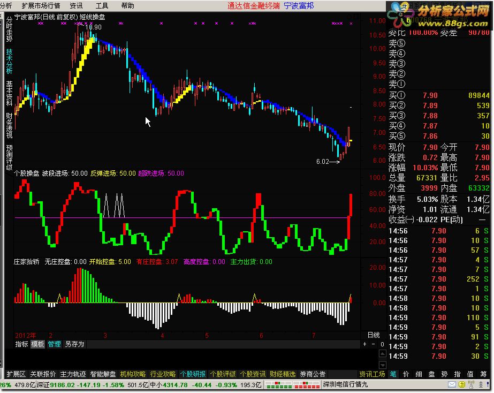Click the yellow coin icon in status bar
Viewport: 494px width, 393px height.
pos(462,384)
